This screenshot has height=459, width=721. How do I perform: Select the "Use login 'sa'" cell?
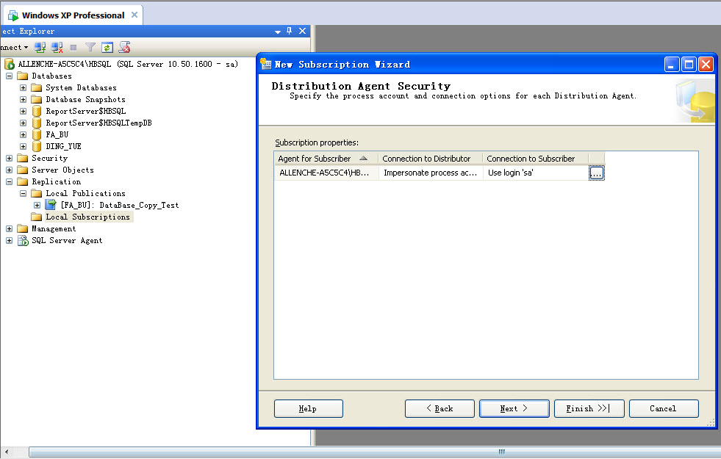click(x=535, y=173)
